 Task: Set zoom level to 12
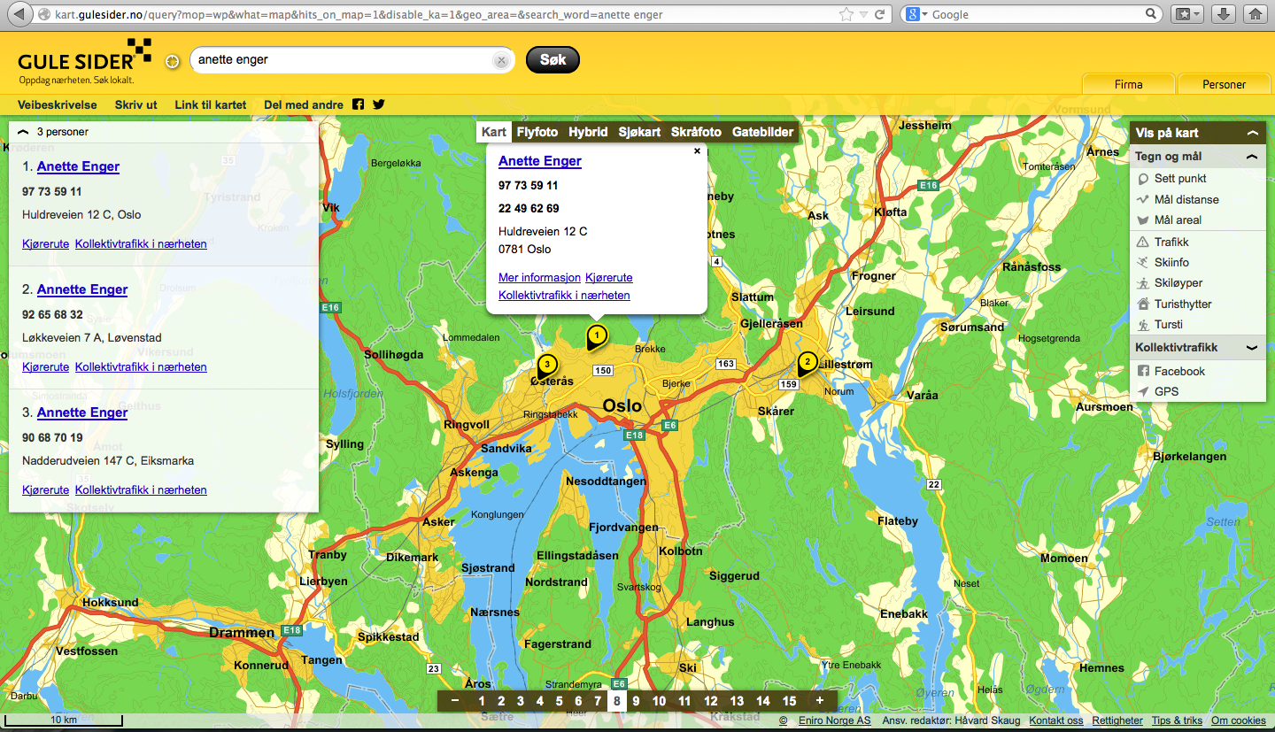tap(711, 701)
